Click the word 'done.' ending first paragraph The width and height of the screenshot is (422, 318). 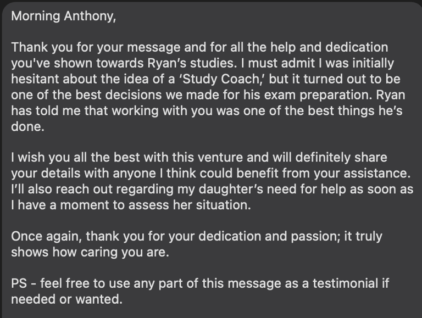(x=27, y=126)
